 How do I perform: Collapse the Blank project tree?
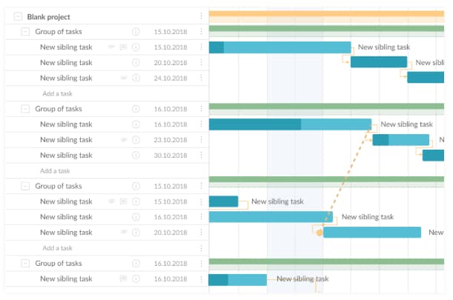pyautogui.click(x=18, y=16)
